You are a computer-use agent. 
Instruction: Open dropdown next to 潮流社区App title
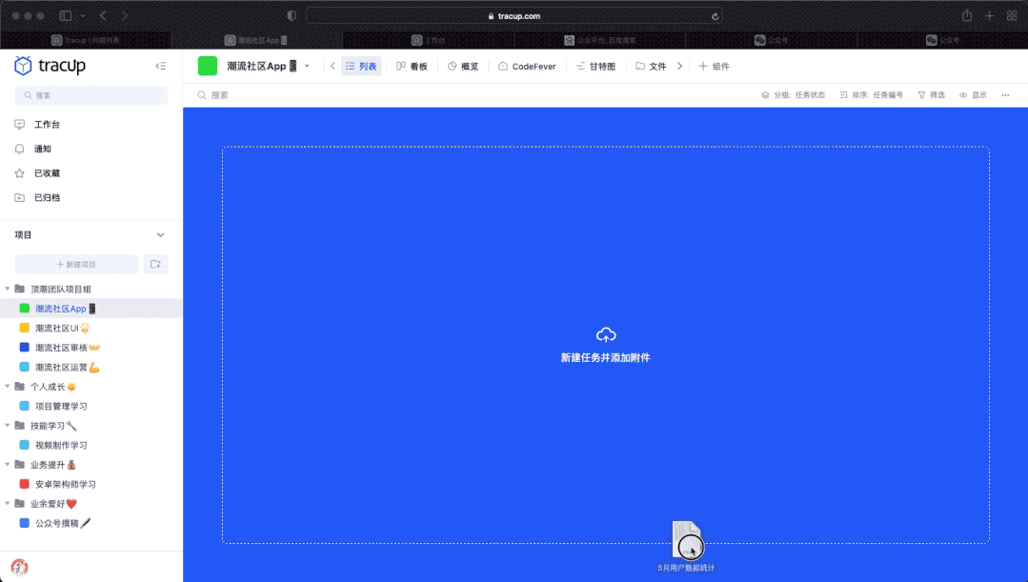(x=307, y=66)
